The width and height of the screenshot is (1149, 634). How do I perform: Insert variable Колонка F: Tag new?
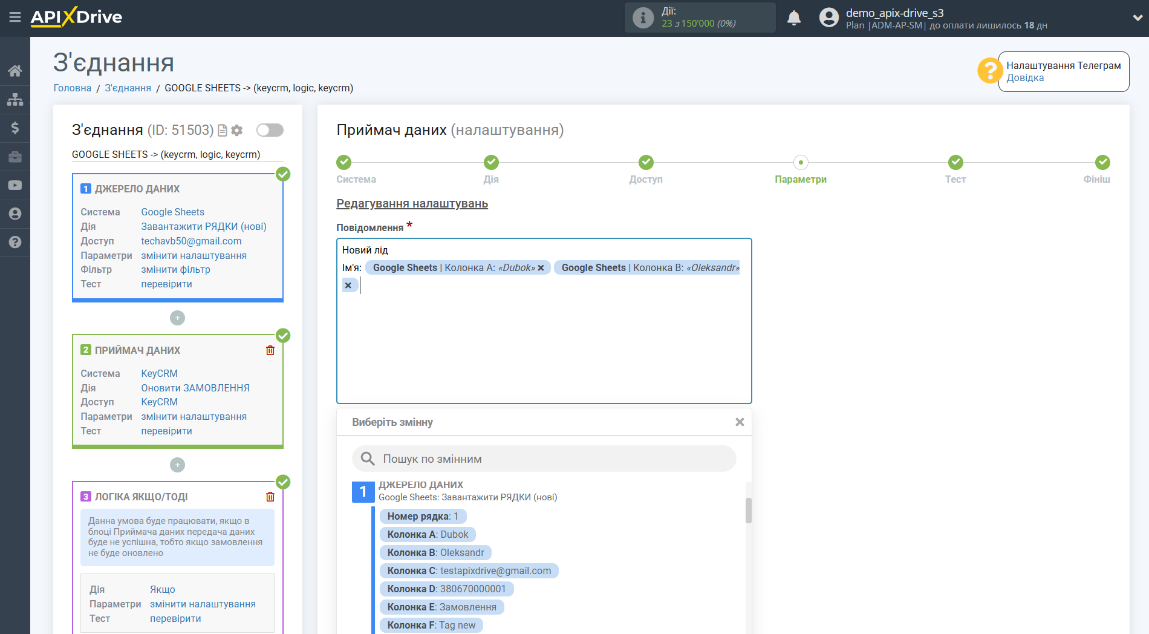(x=431, y=625)
